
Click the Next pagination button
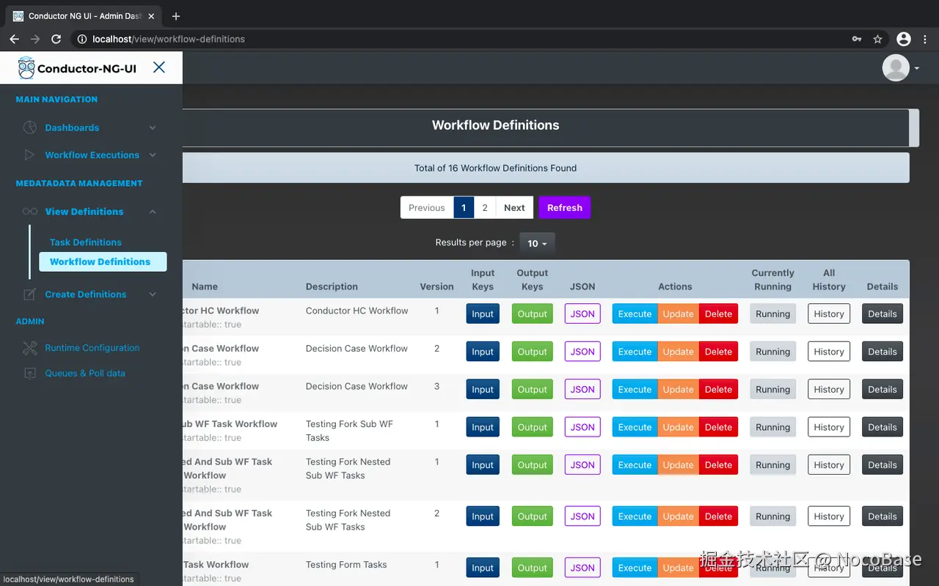click(x=514, y=208)
